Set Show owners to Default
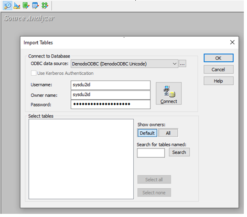Image resolution: width=247 pixels, height=217 pixels. click(x=147, y=133)
